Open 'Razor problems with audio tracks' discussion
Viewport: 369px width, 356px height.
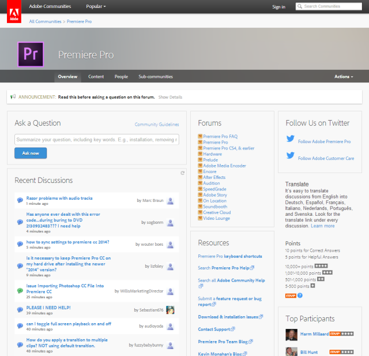click(59, 198)
